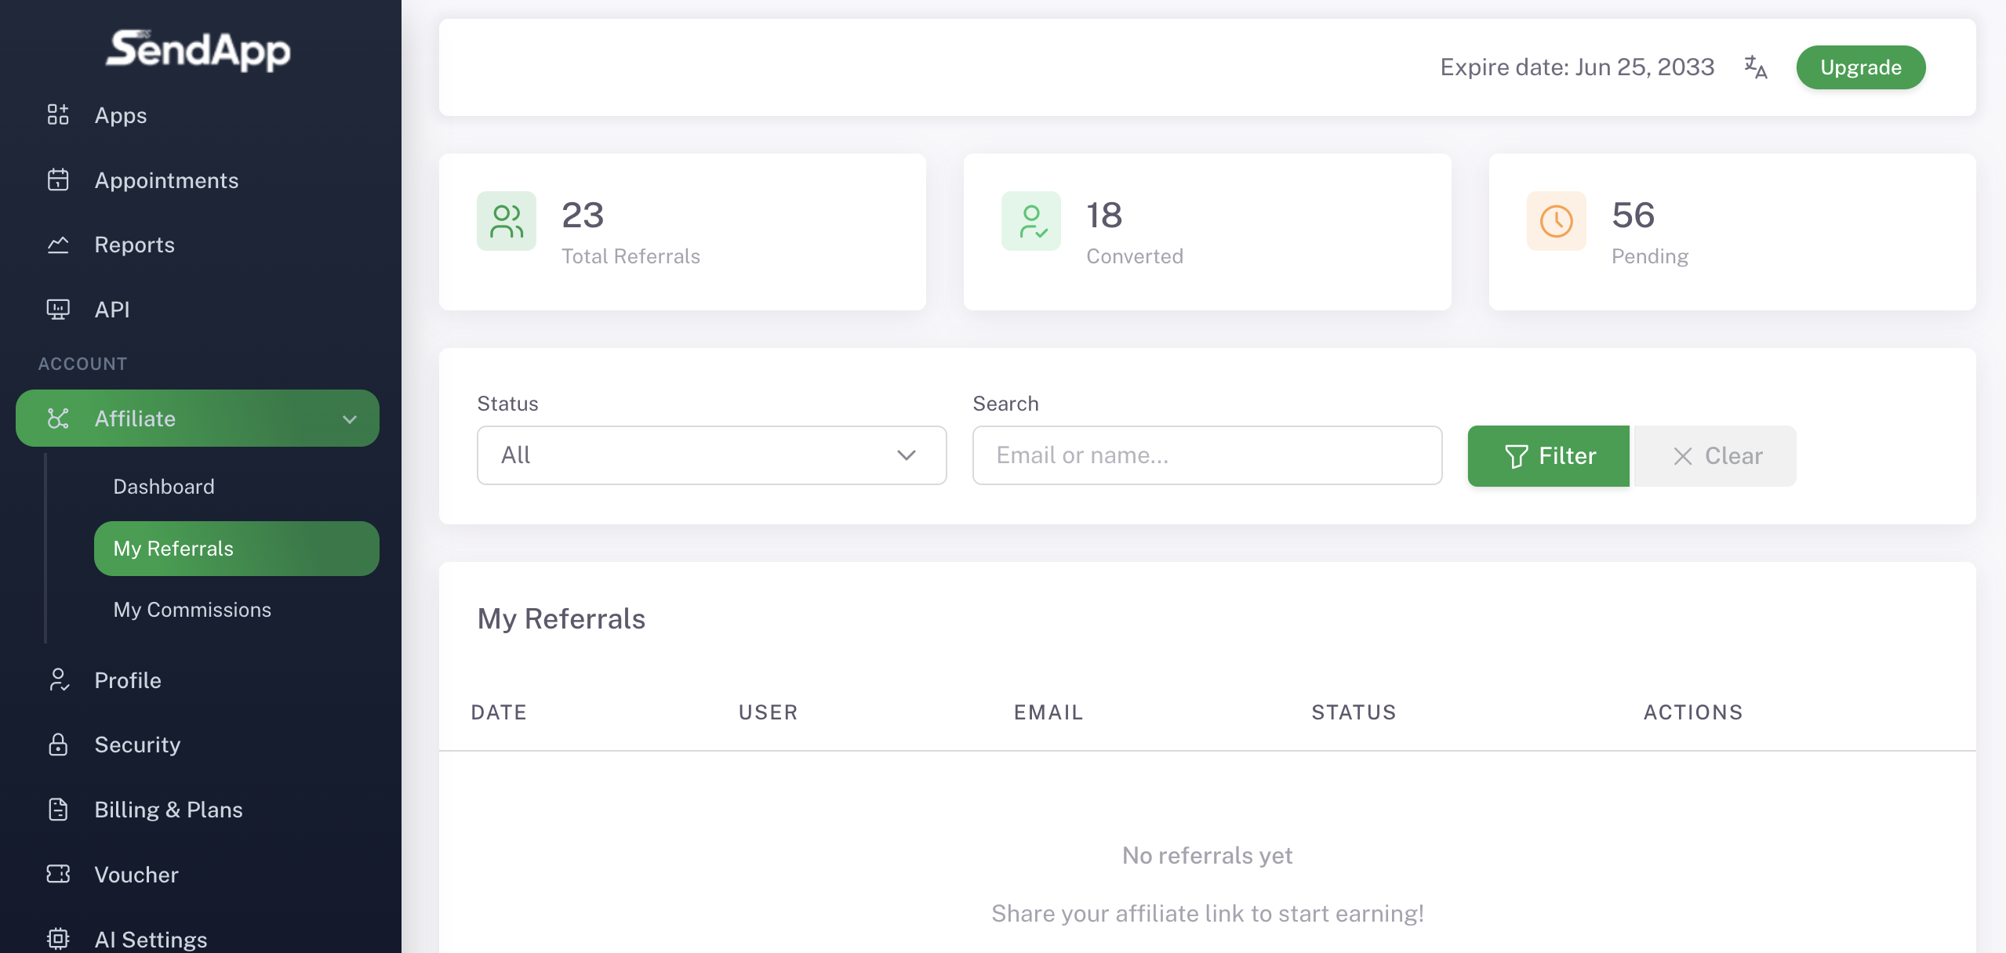Click the Upgrade button
Screen dimensions: 2006x953
(1859, 67)
